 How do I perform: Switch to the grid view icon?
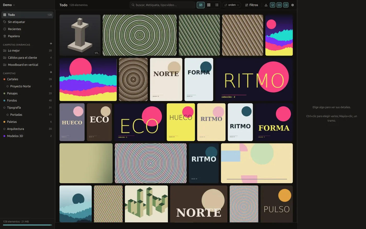tap(209, 5)
